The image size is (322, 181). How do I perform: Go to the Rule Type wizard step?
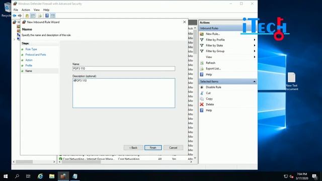(x=31, y=49)
